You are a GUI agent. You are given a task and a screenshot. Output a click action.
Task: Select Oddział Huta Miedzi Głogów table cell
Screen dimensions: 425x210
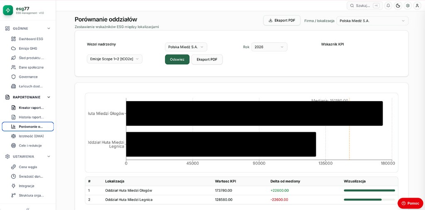(129, 191)
